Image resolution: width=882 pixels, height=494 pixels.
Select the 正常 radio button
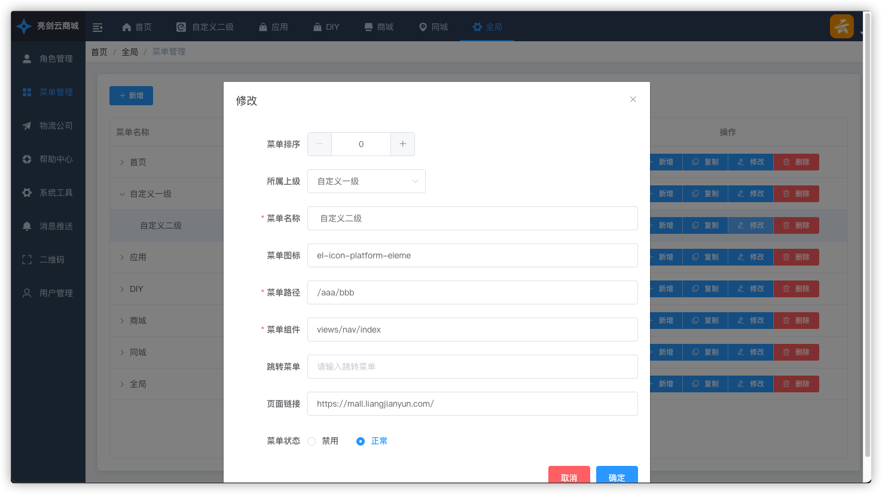pyautogui.click(x=361, y=441)
